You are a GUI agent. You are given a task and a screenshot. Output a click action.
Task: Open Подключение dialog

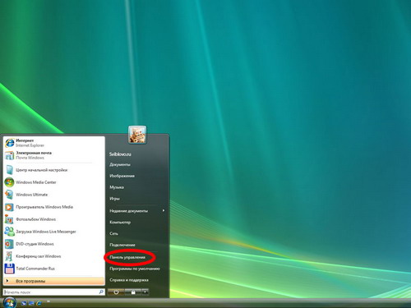click(122, 245)
